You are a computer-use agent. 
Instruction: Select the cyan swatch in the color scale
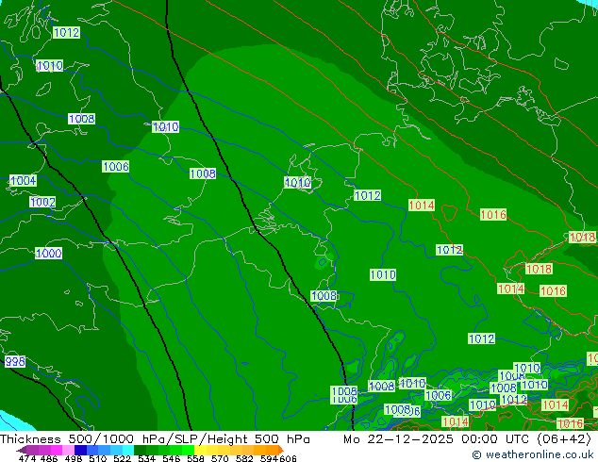click(x=128, y=450)
